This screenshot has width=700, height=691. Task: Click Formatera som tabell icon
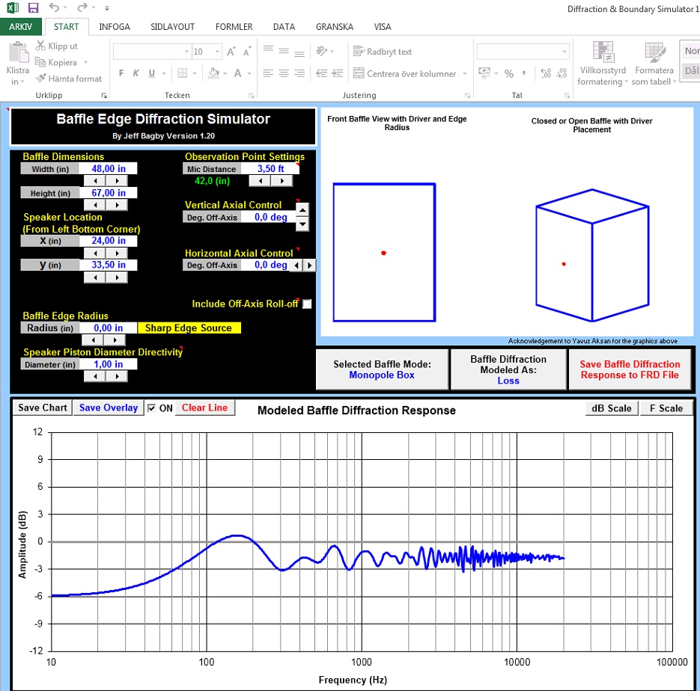(x=655, y=52)
